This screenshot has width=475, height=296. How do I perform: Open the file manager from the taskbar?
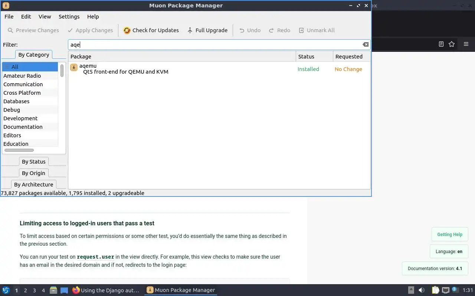53,290
